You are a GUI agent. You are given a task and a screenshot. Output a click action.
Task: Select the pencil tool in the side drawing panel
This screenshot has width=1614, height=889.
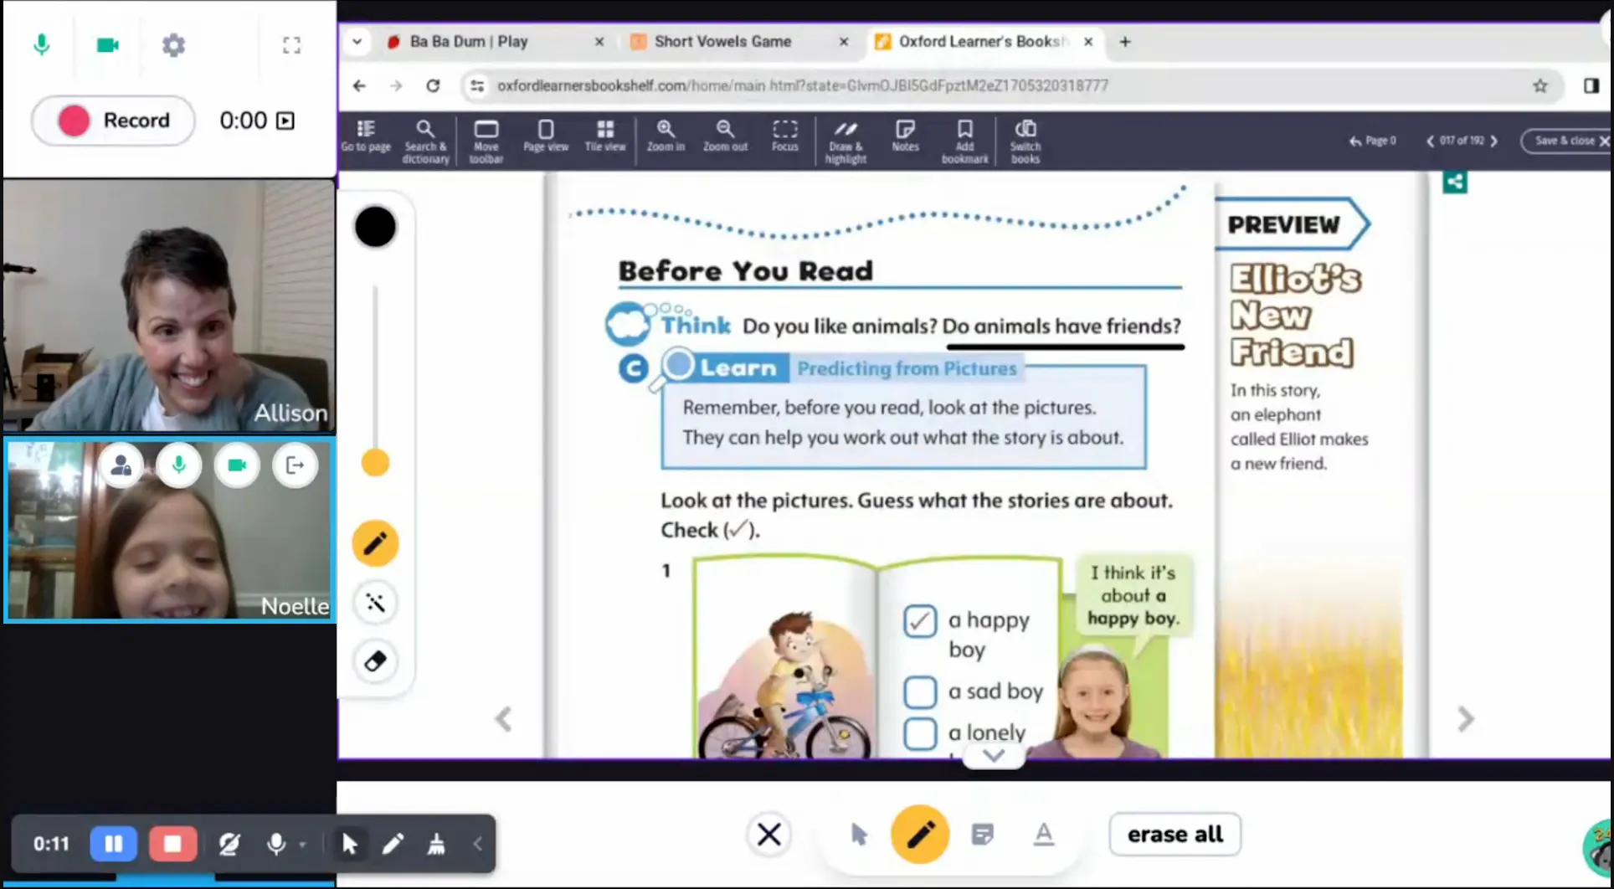coord(375,544)
